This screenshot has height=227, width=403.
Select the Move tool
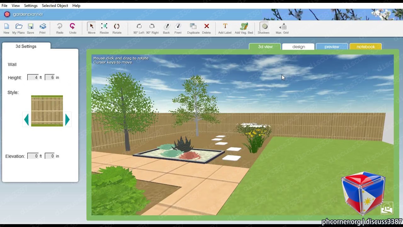pos(92,28)
